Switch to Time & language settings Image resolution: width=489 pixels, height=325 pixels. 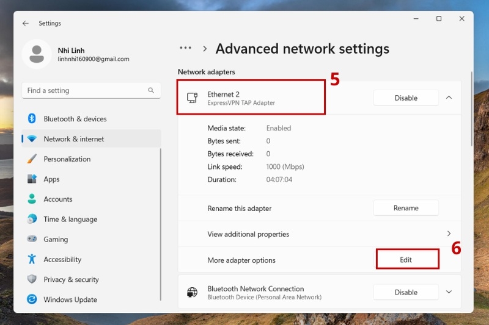click(x=91, y=219)
